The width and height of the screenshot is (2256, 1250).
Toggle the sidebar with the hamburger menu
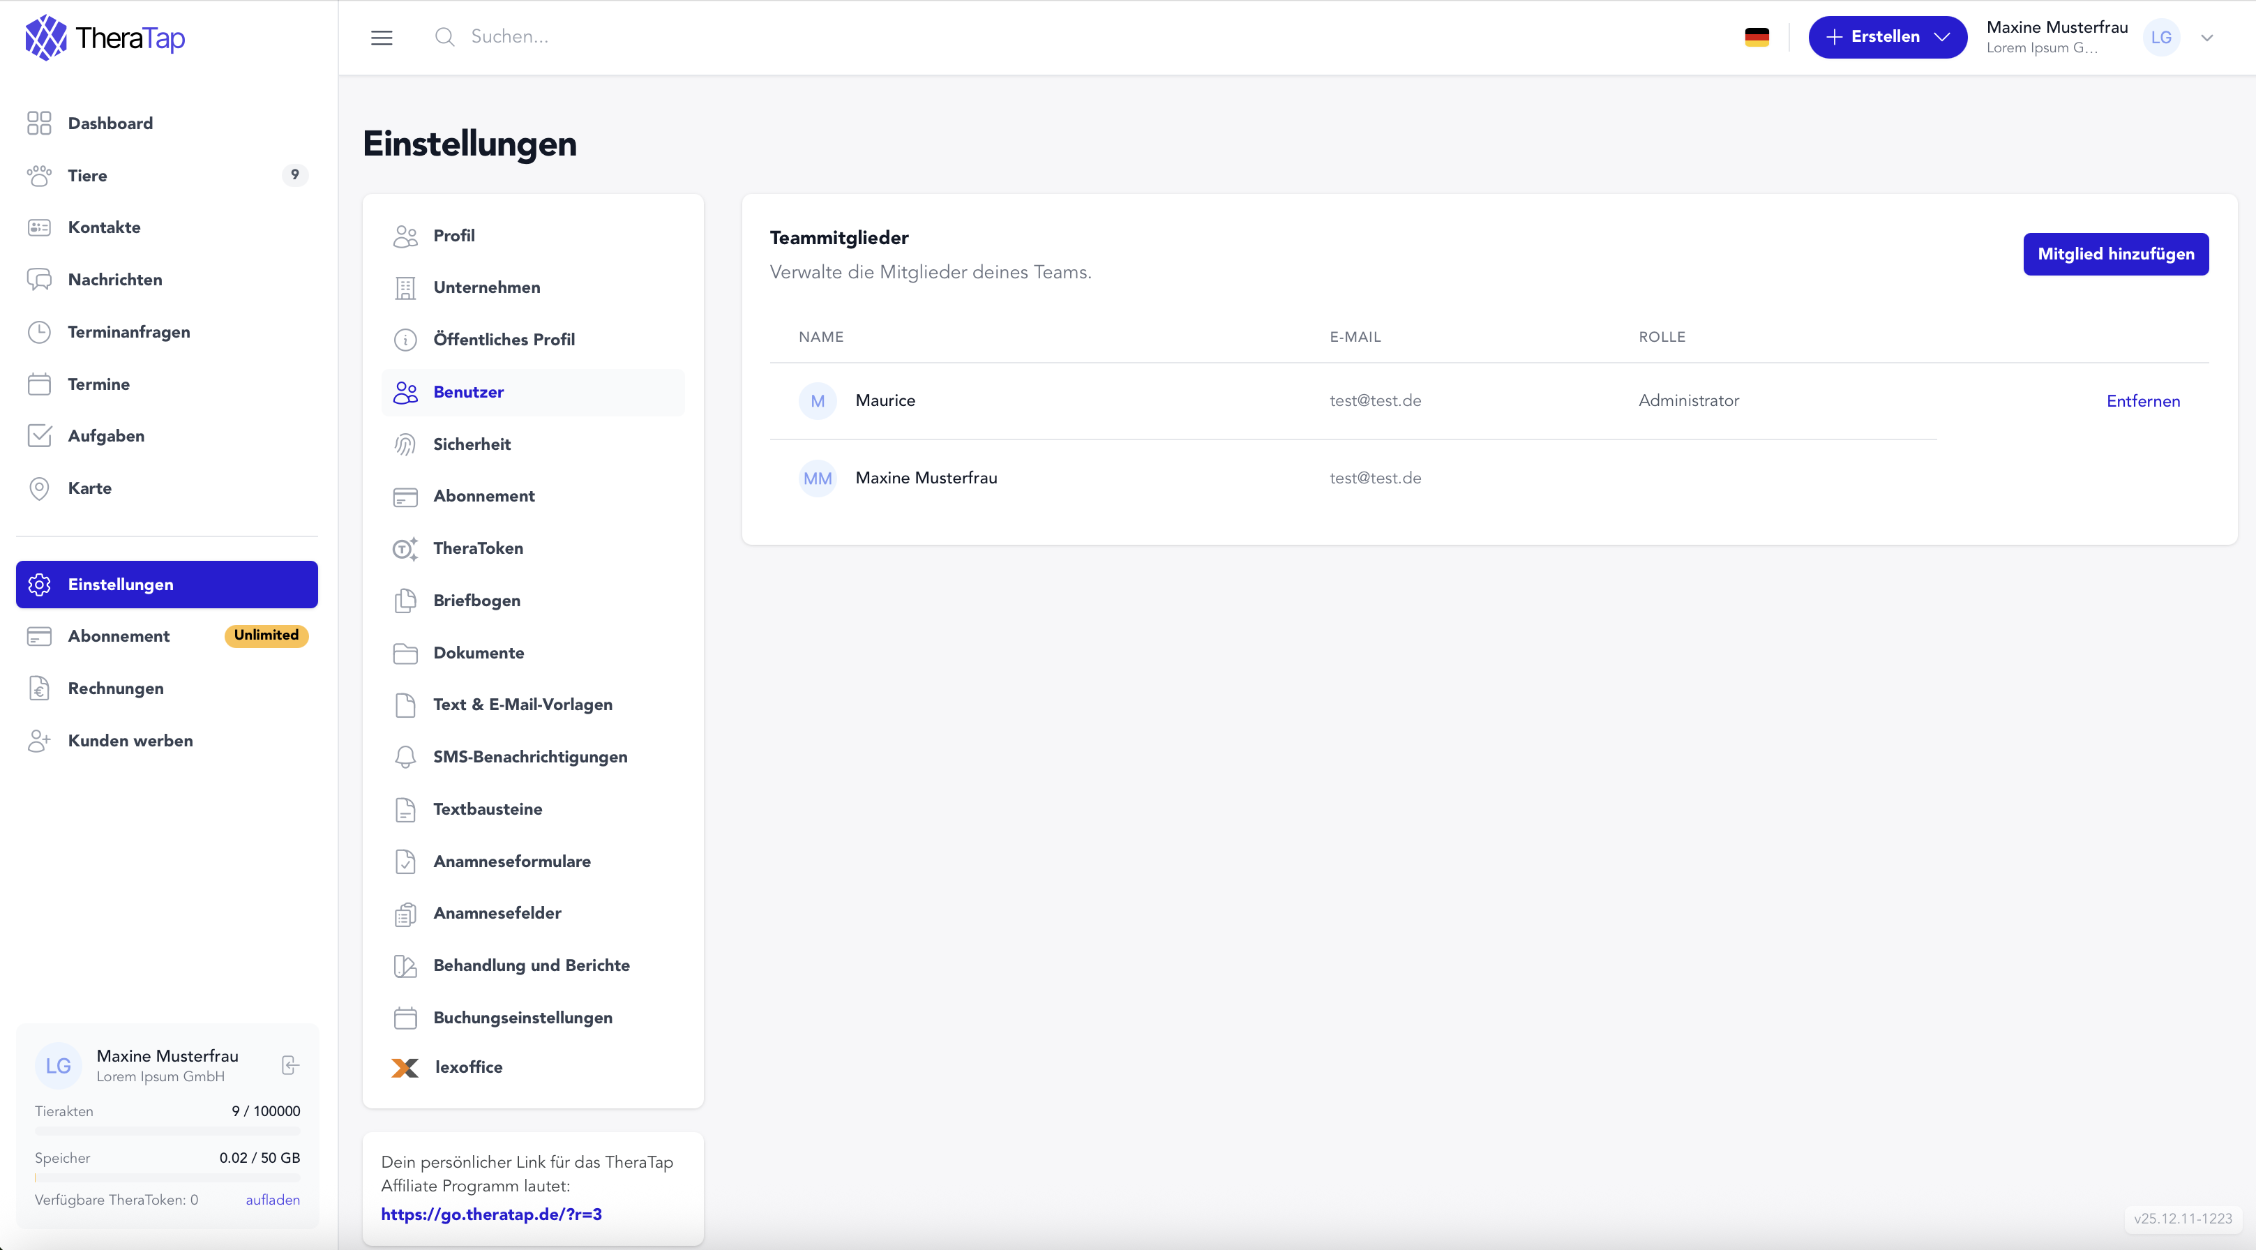[382, 37]
